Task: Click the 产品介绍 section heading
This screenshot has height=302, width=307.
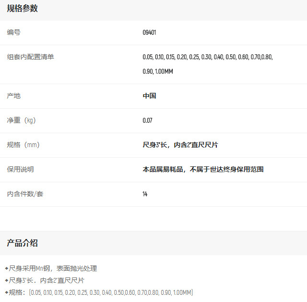Action: (x=22, y=243)
